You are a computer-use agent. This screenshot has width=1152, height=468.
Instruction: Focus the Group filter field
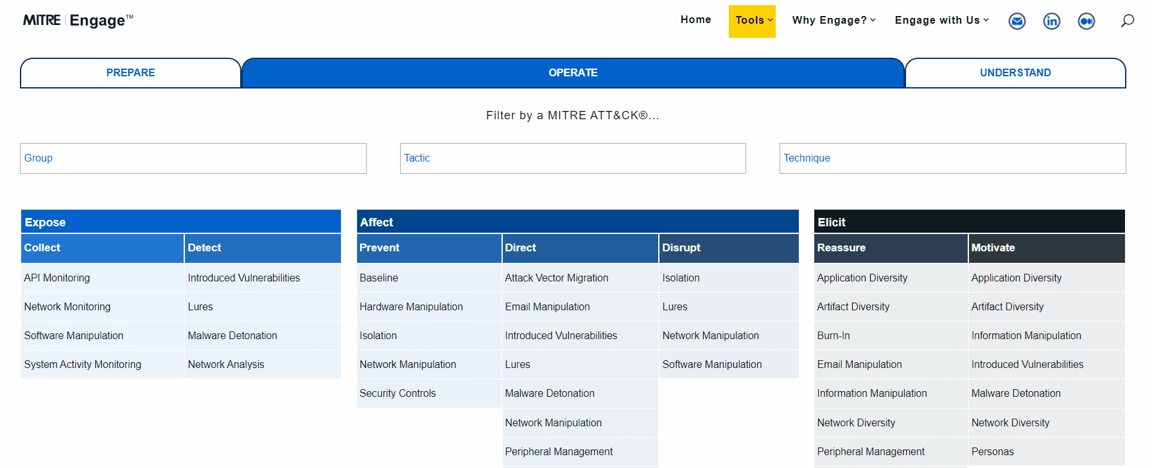coord(193,158)
